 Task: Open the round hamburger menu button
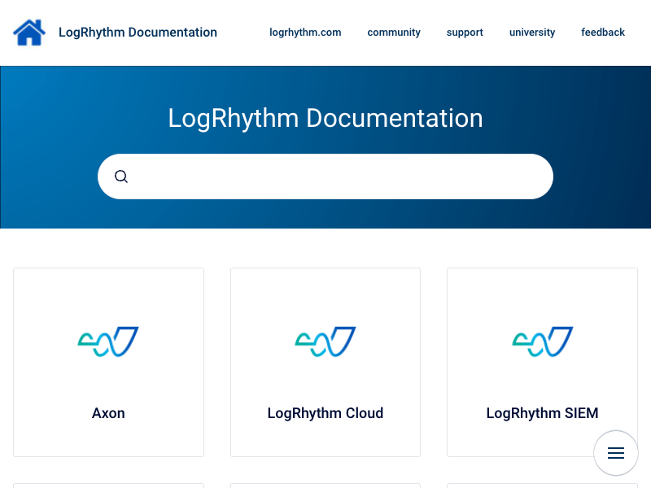tap(616, 453)
